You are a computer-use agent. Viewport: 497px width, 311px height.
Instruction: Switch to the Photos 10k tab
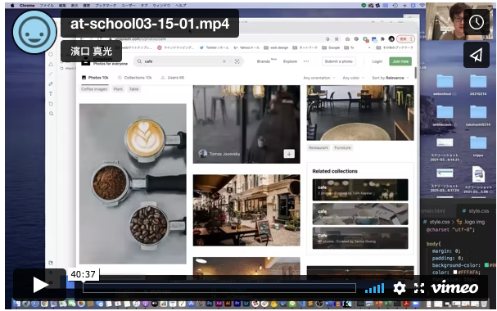point(95,78)
